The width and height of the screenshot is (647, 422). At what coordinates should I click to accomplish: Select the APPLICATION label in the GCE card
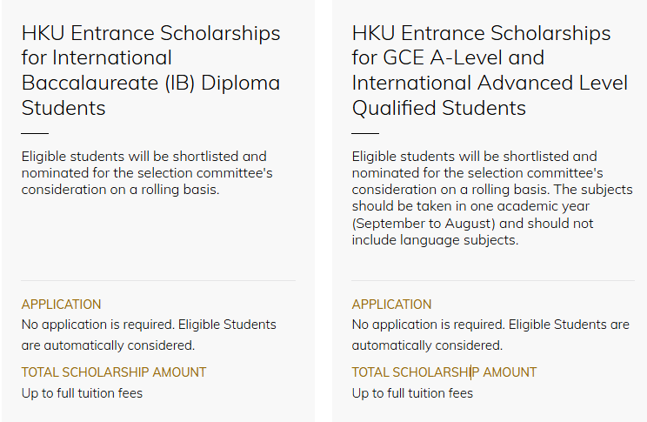[391, 305]
